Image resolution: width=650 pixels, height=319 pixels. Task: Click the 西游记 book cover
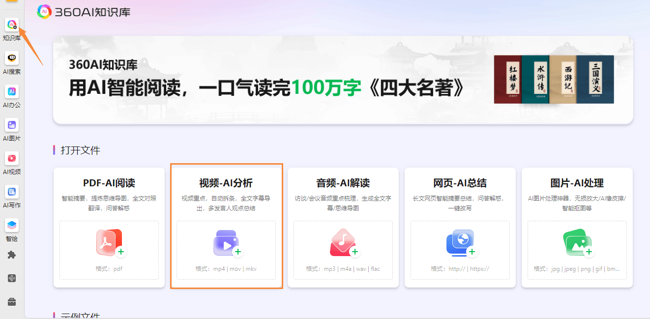pyautogui.click(x=563, y=79)
